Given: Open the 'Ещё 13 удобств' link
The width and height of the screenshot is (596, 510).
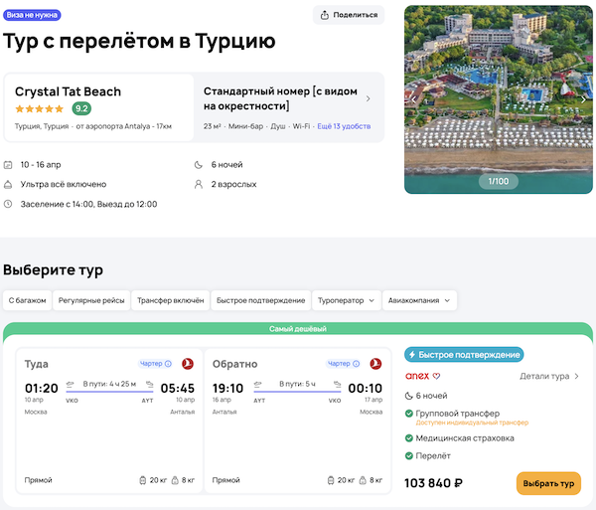Looking at the screenshot, I should click(x=344, y=126).
